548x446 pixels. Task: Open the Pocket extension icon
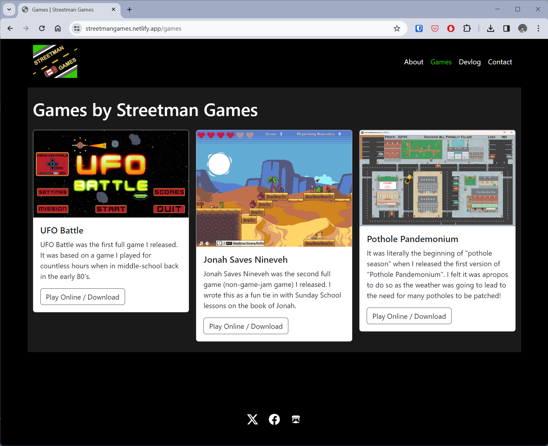pyautogui.click(x=435, y=28)
